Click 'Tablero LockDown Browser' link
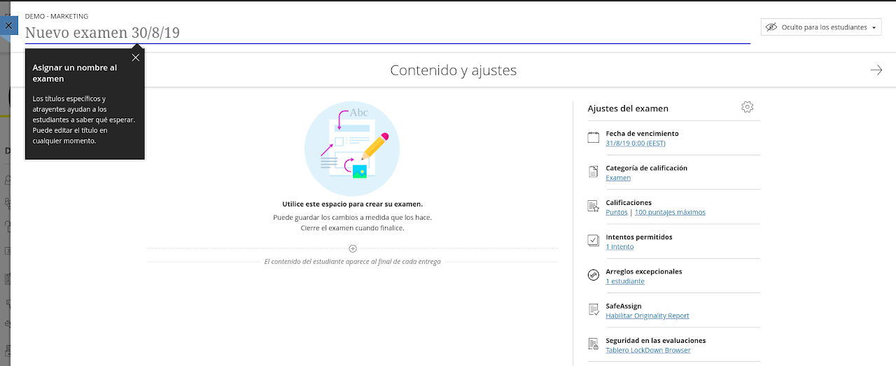The image size is (896, 366). [x=648, y=350]
